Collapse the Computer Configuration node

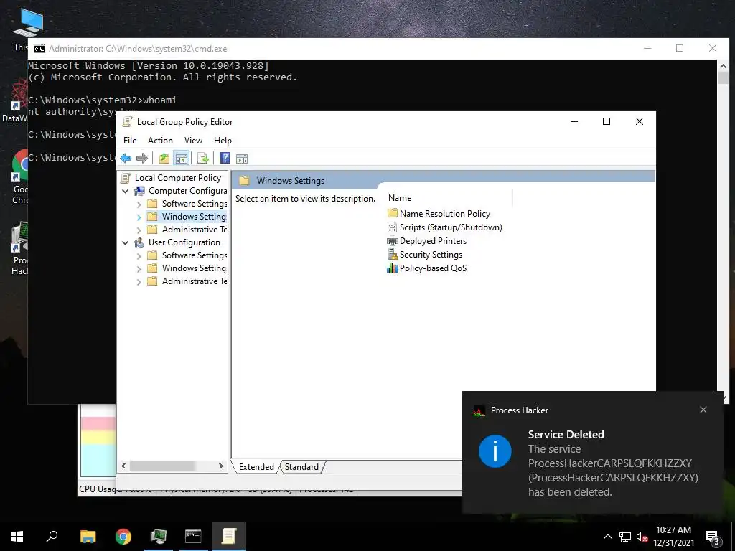click(125, 191)
